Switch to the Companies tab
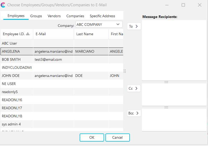This screenshot has width=208, height=146. click(75, 16)
